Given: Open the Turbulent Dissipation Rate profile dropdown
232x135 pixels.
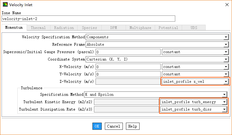Looking at the screenshot, I should tap(194, 109).
